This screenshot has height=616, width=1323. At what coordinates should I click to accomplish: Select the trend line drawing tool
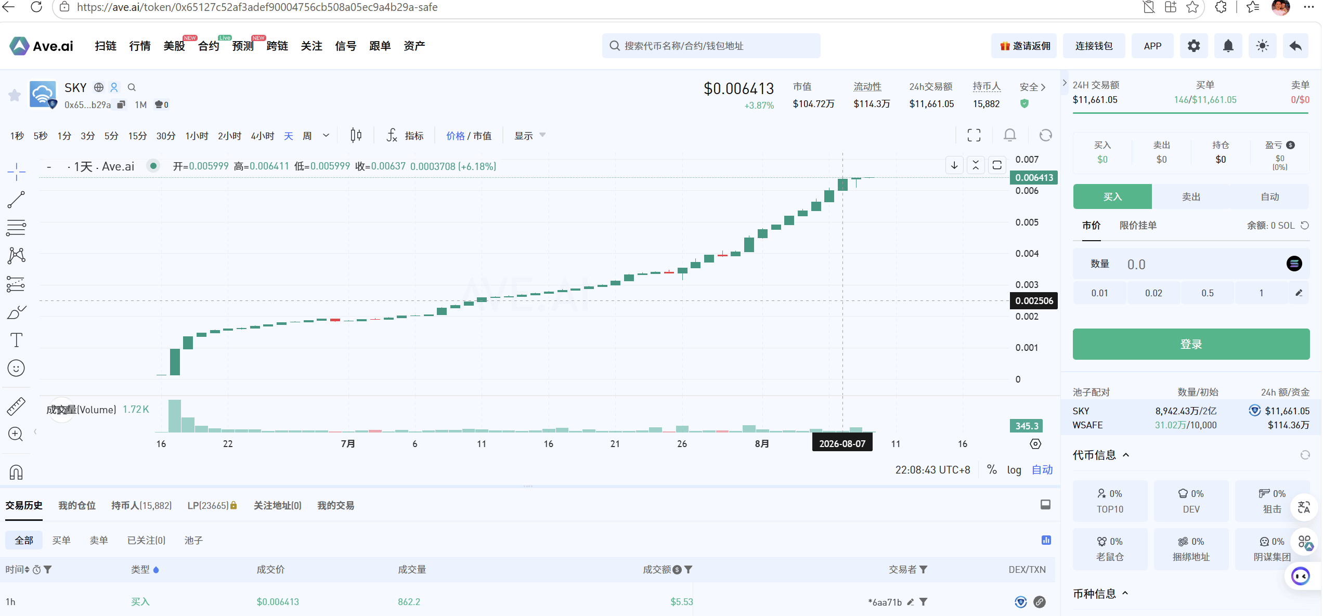pos(16,200)
